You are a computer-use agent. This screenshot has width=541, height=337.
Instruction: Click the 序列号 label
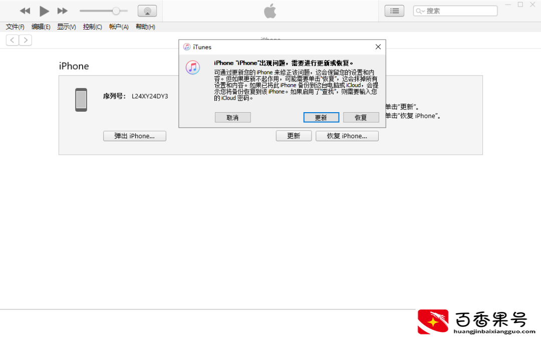[115, 96]
